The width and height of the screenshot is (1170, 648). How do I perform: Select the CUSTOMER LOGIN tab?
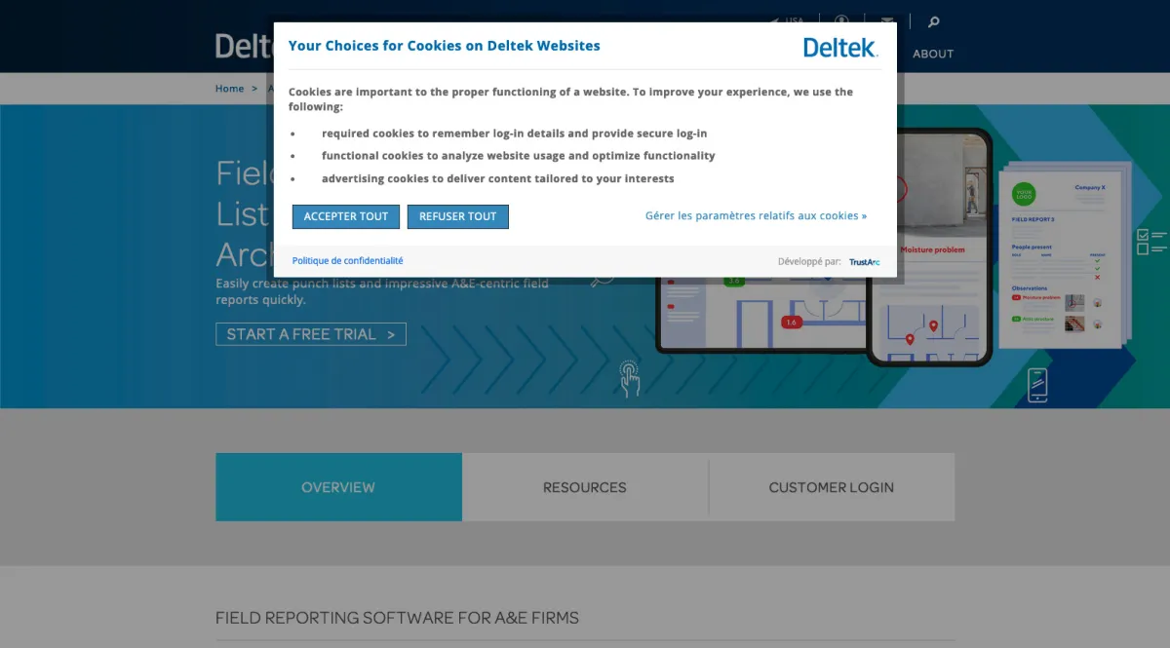tap(832, 487)
